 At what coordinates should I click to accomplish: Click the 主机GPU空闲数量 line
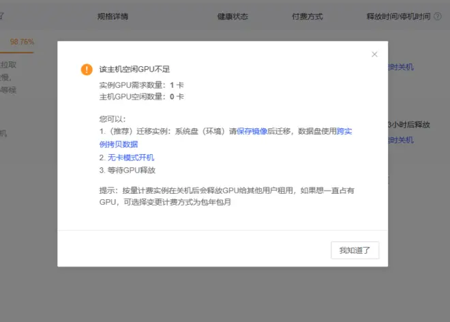pos(142,96)
